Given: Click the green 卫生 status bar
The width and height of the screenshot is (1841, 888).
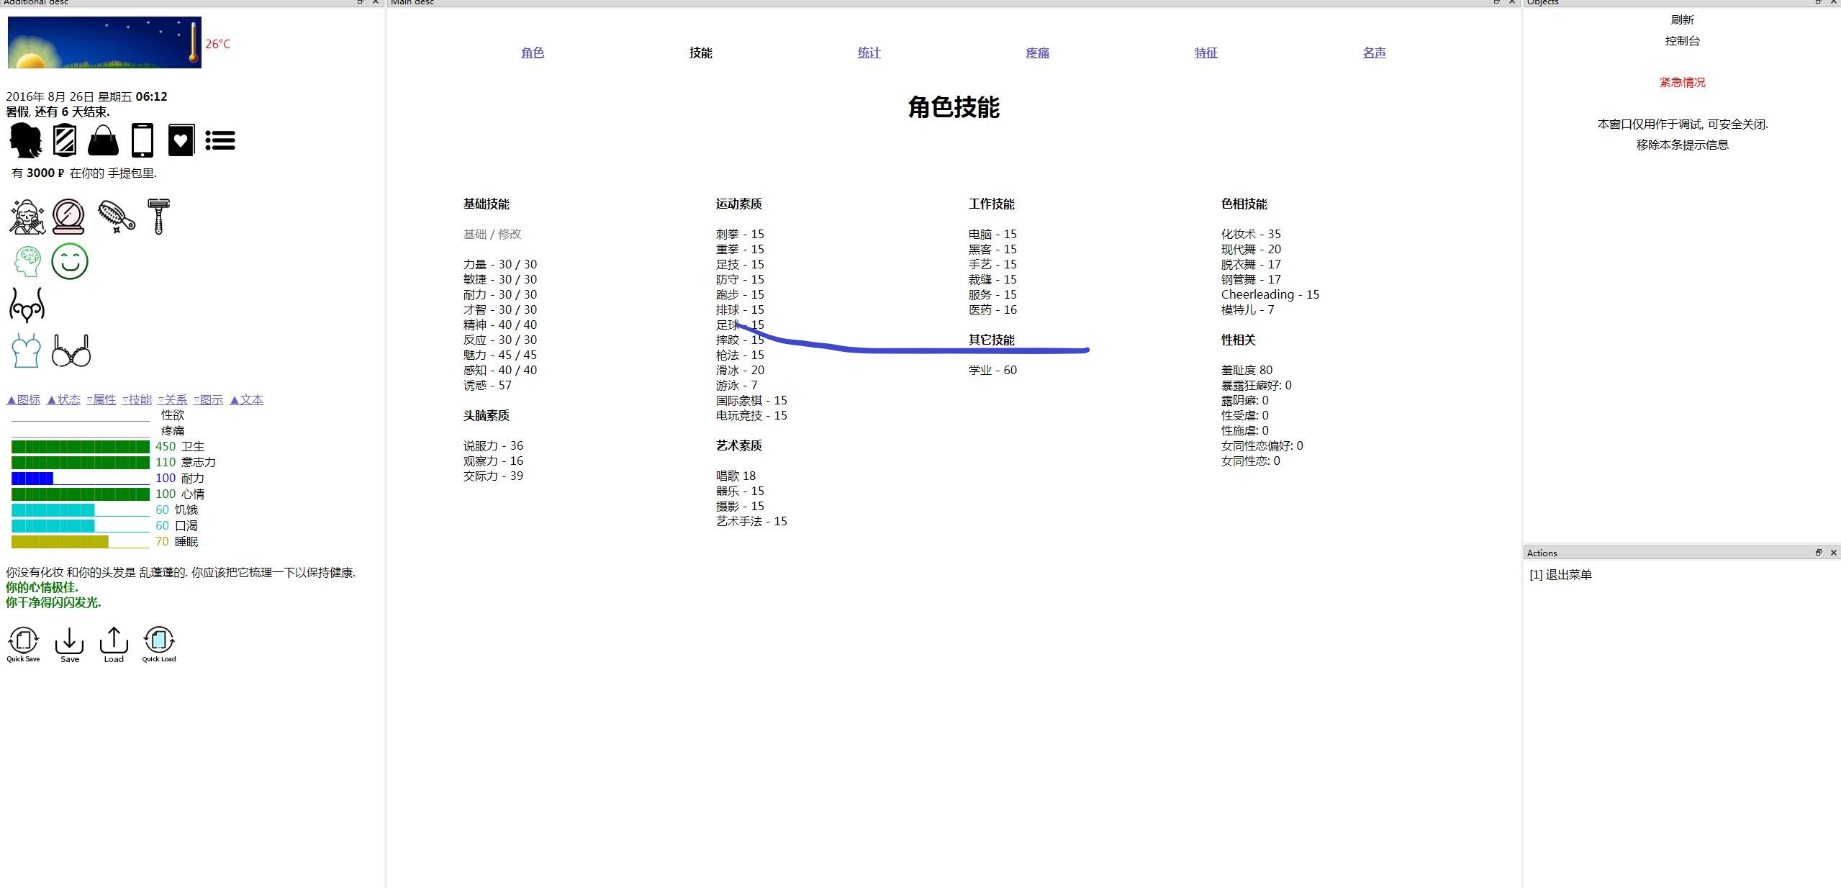Looking at the screenshot, I should 81,447.
